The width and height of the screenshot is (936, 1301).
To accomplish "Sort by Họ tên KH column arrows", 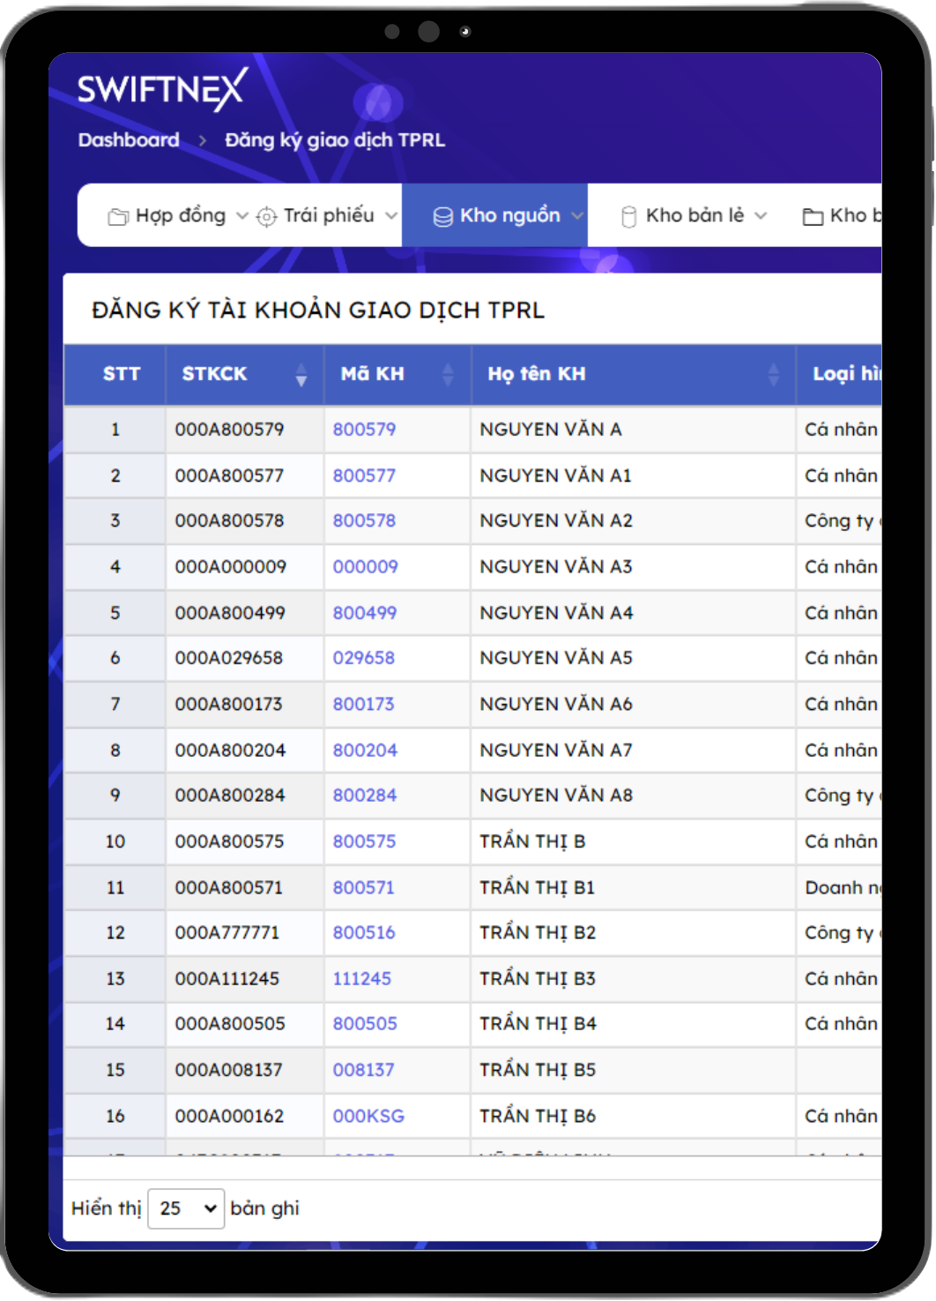I will pos(773,375).
